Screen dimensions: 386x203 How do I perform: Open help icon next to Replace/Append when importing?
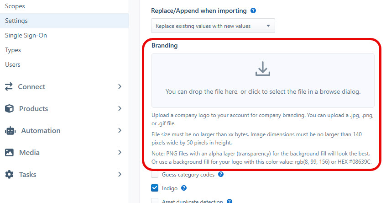coord(253,11)
